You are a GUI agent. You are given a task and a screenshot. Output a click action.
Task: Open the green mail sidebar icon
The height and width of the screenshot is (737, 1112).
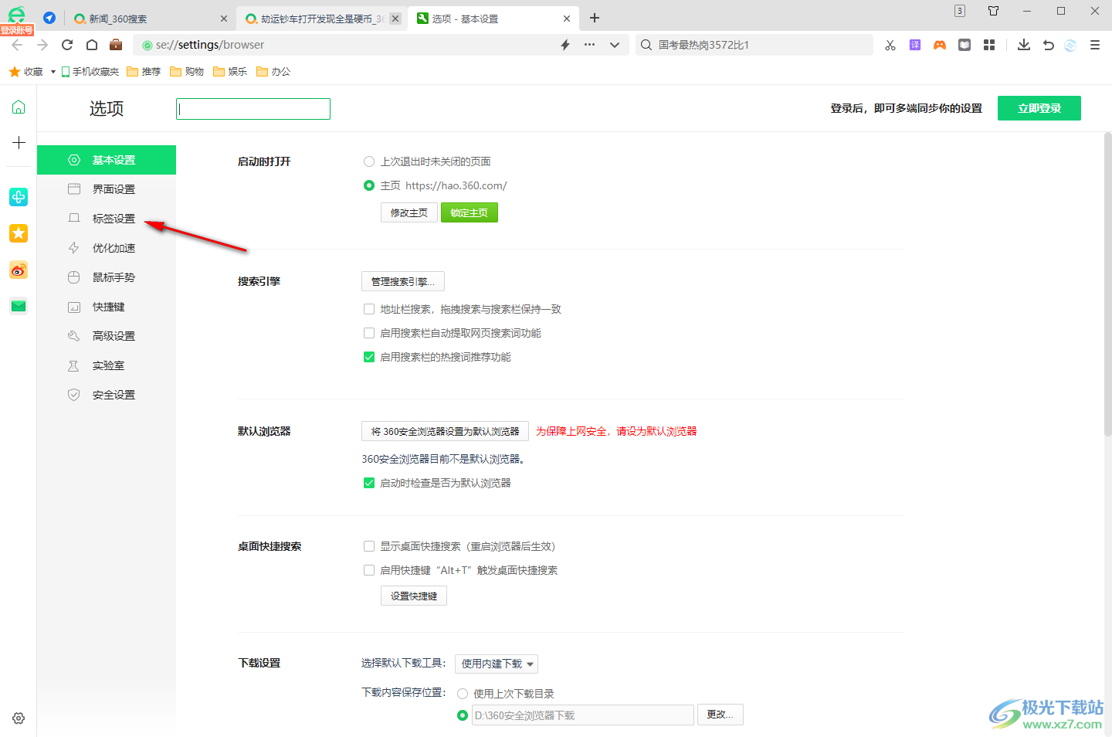click(x=19, y=306)
